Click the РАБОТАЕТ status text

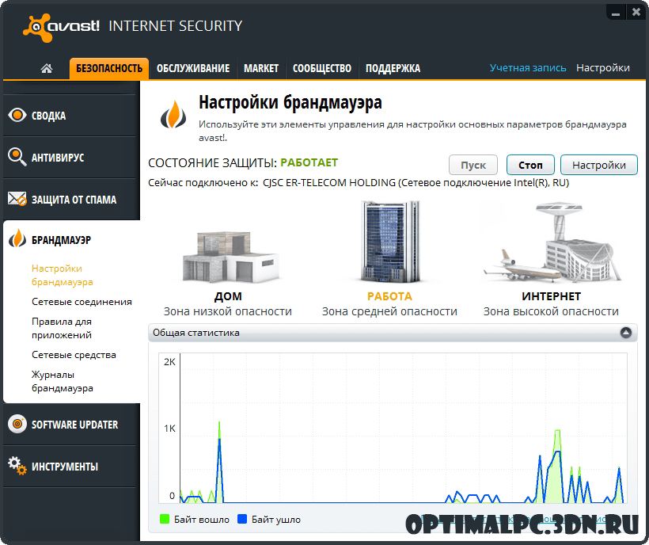tap(309, 162)
